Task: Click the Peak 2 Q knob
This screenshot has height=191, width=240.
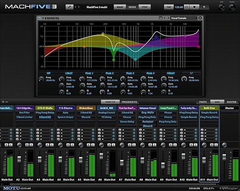Action: coord(102,92)
